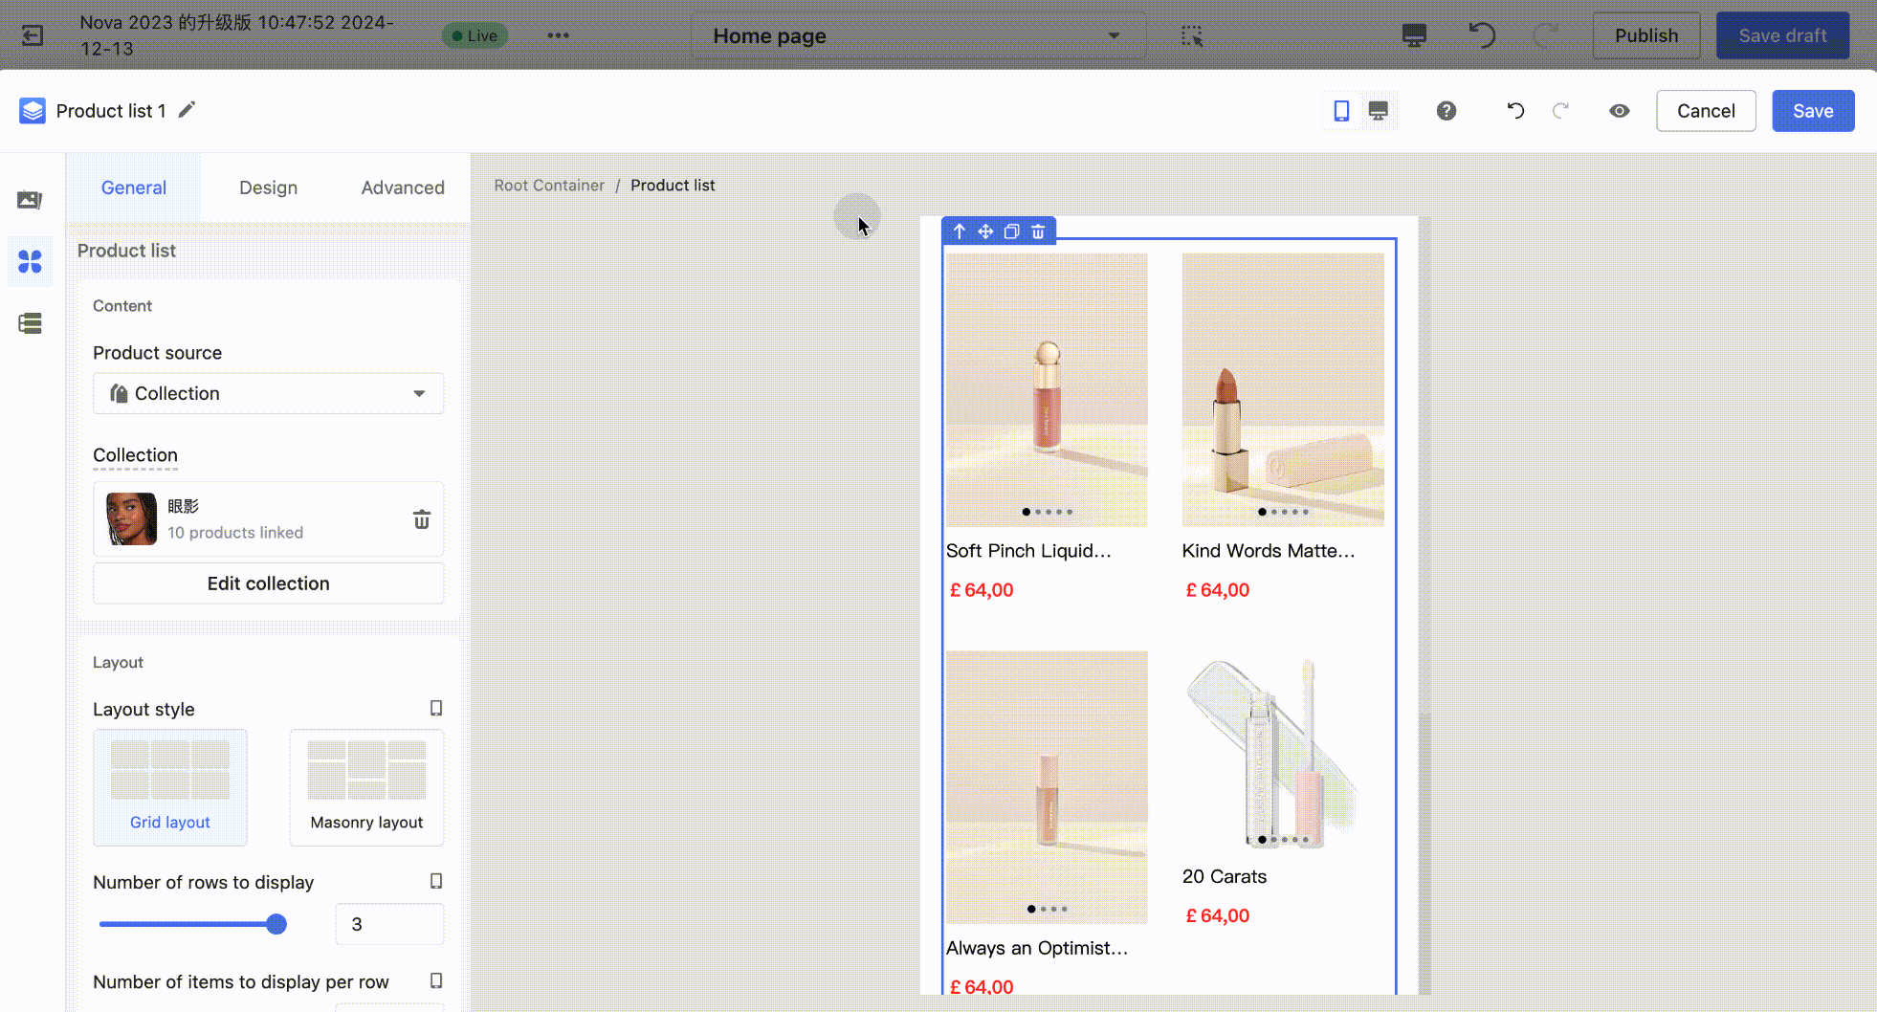Open the Product source Collection dropdown

click(268, 393)
